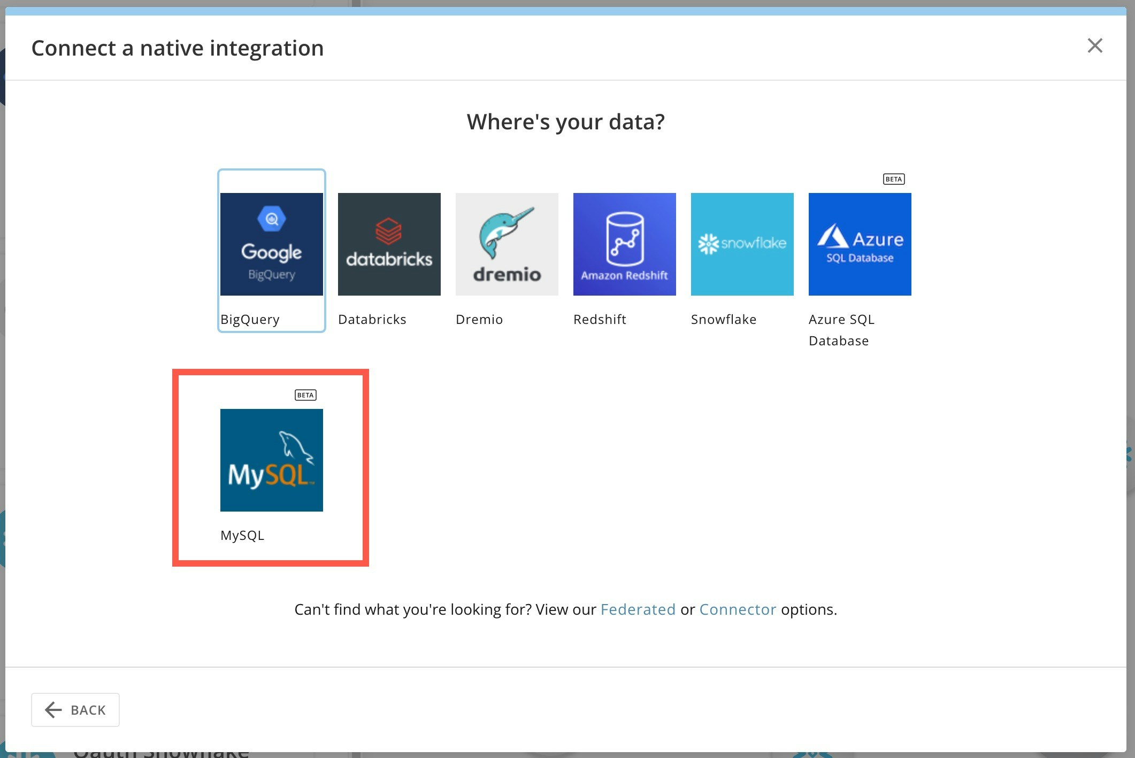
Task: Open the Federated options link
Action: [638, 609]
